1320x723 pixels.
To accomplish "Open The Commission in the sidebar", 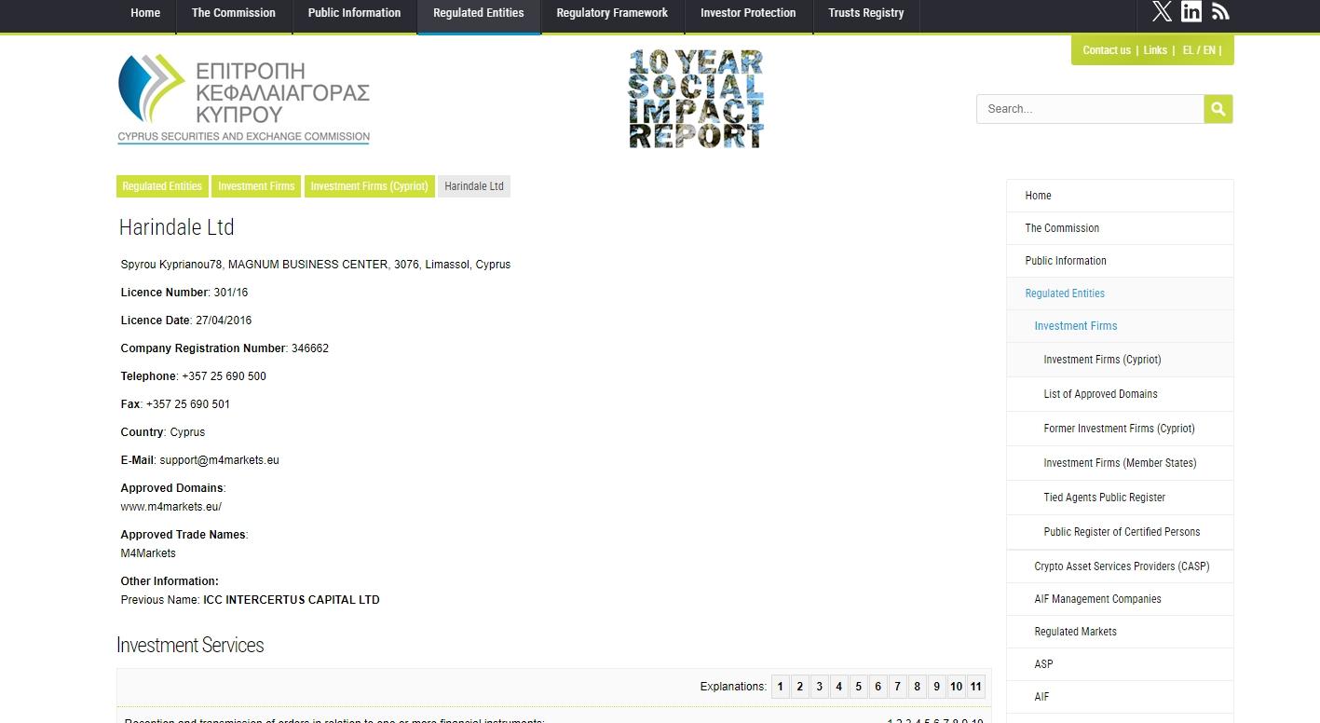I will point(1120,228).
